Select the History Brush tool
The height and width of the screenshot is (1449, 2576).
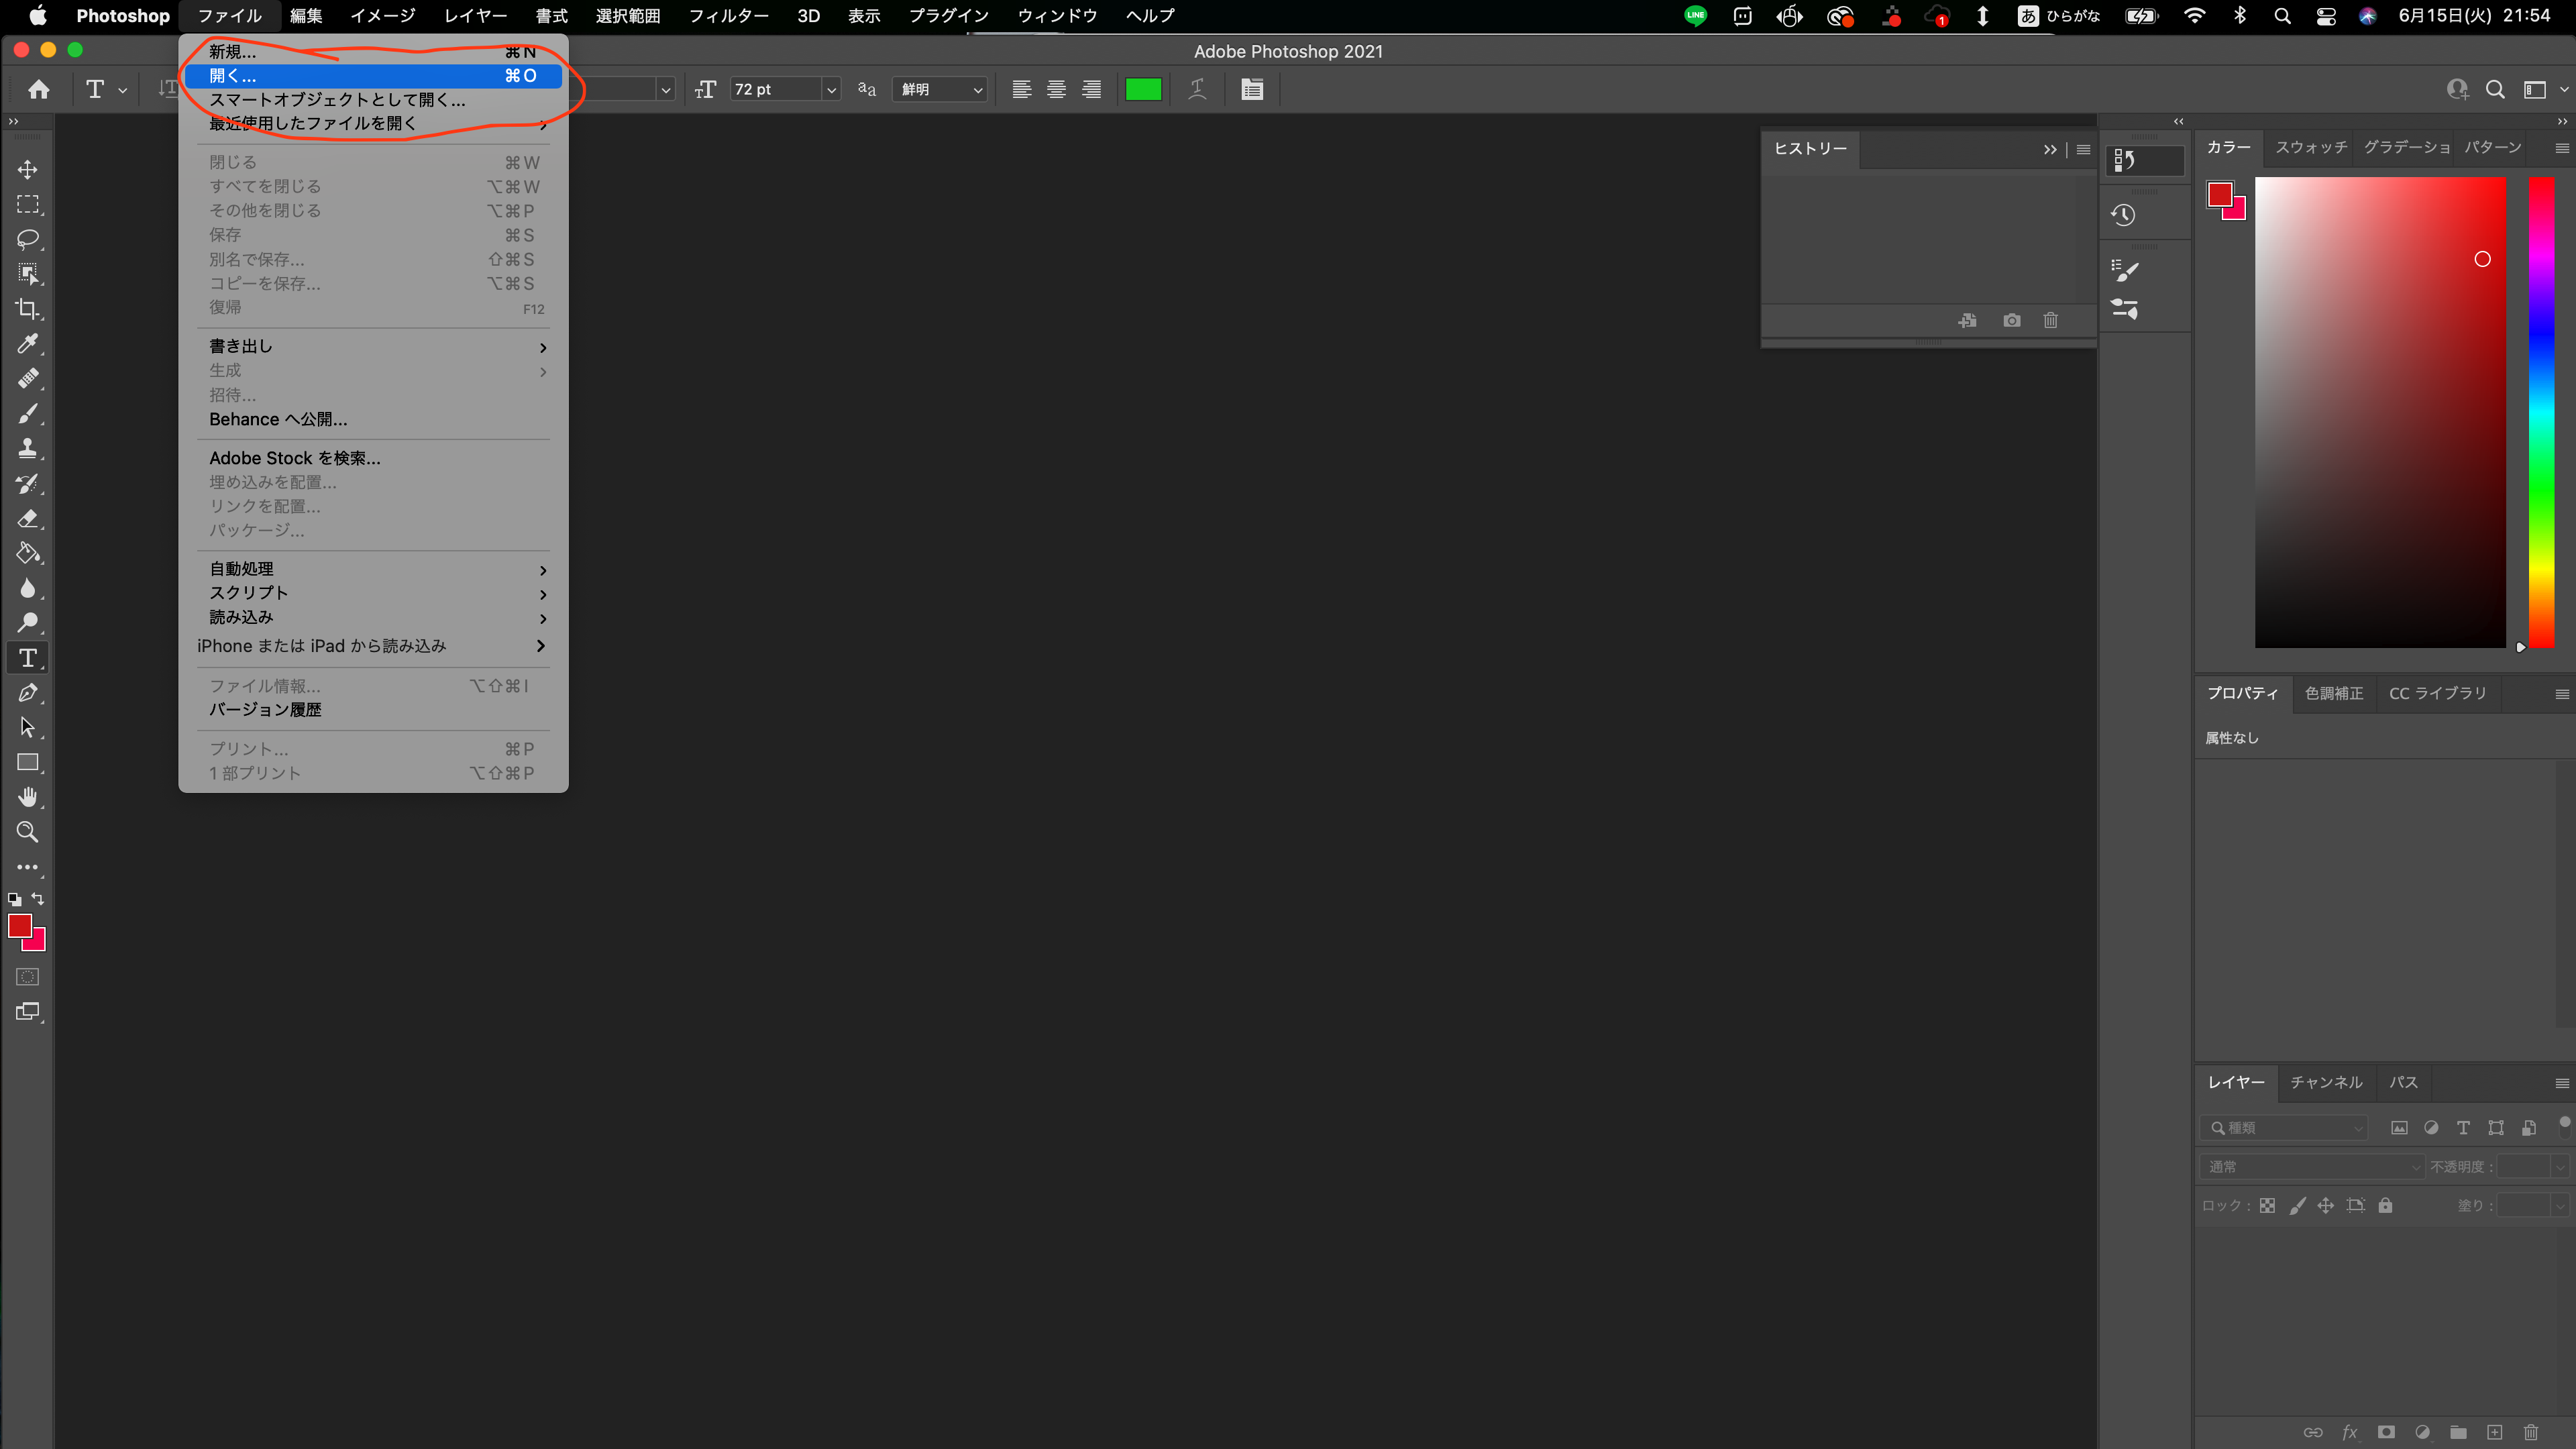[27, 483]
